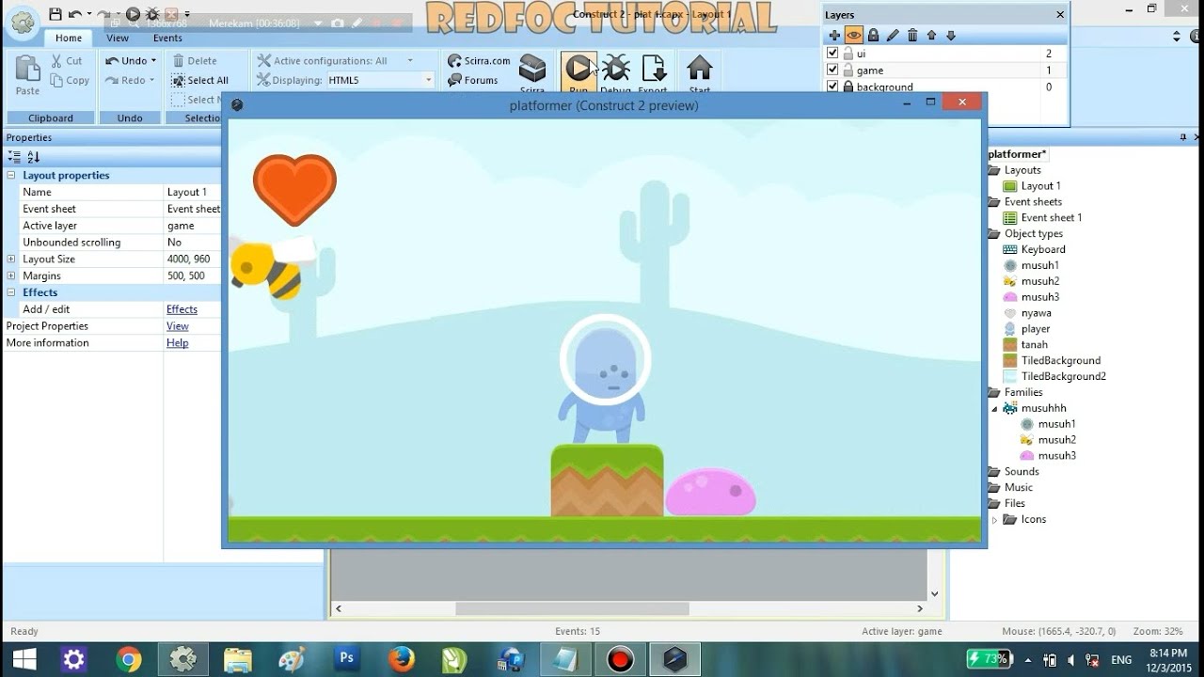Switch to the View ribbon tab
The height and width of the screenshot is (677, 1204).
(118, 38)
